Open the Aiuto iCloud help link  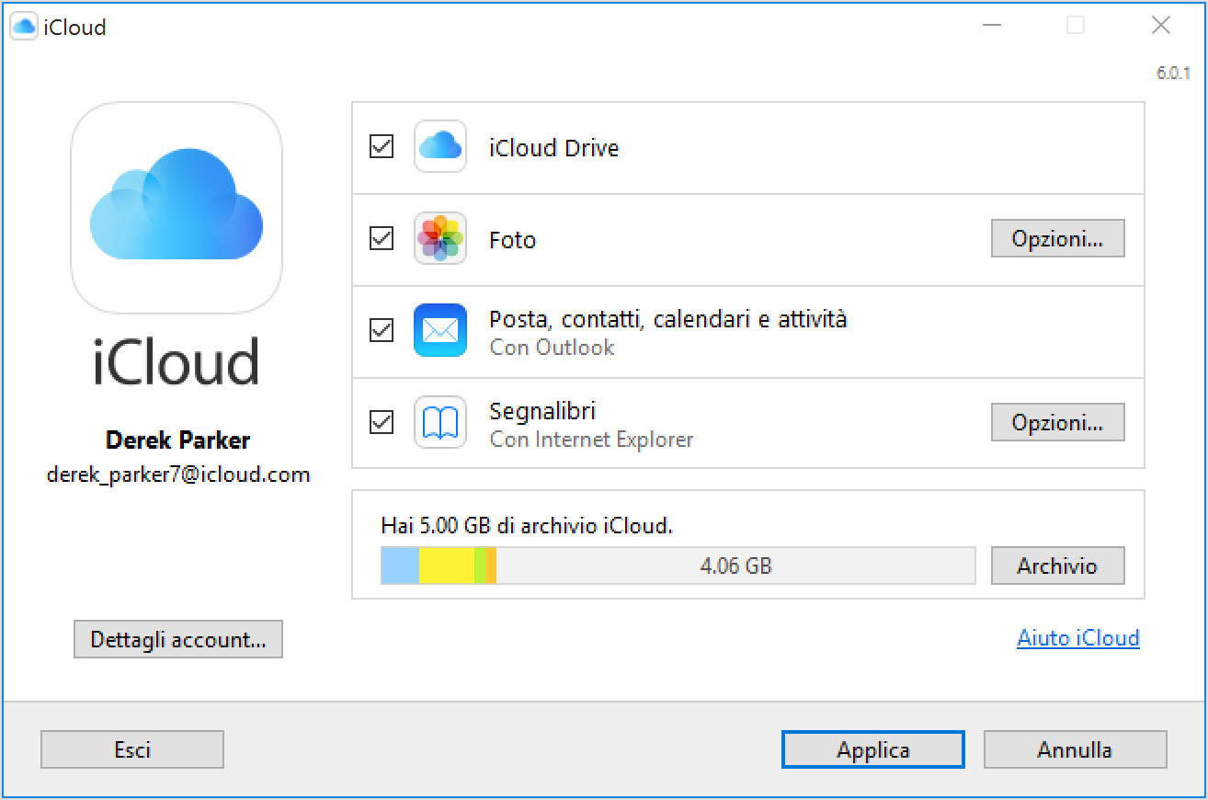click(1078, 638)
